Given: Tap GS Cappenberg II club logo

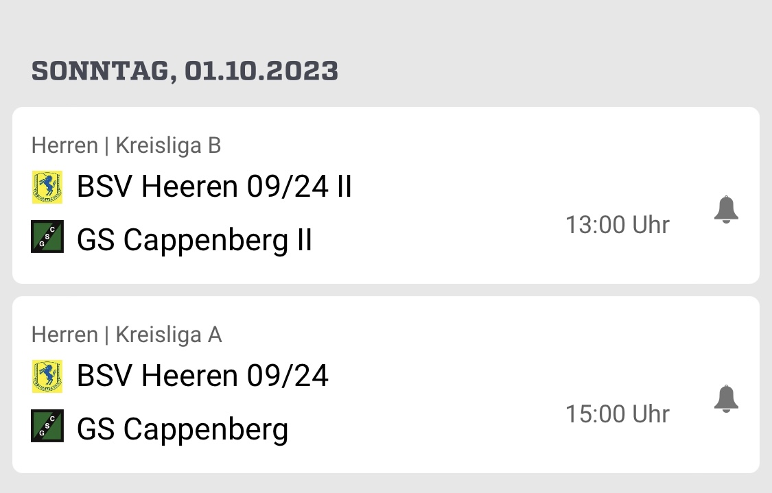Looking at the screenshot, I should click(47, 237).
